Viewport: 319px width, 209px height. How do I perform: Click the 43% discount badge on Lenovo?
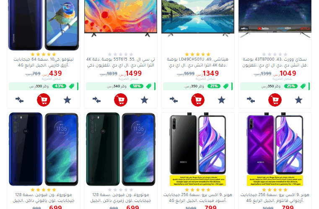point(59,86)
